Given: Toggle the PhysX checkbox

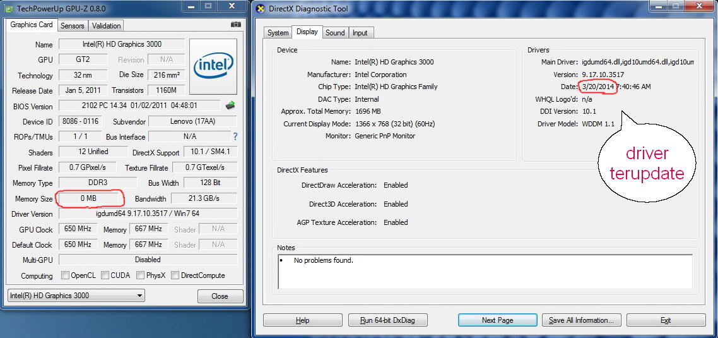Looking at the screenshot, I should [141, 275].
